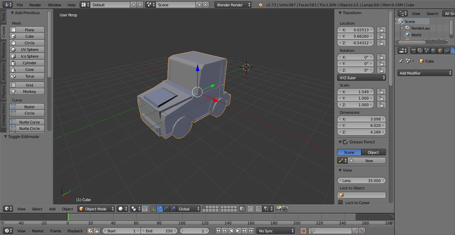Open the Add Modifier dropdown
Screen dimensions: 455x235
coord(425,73)
